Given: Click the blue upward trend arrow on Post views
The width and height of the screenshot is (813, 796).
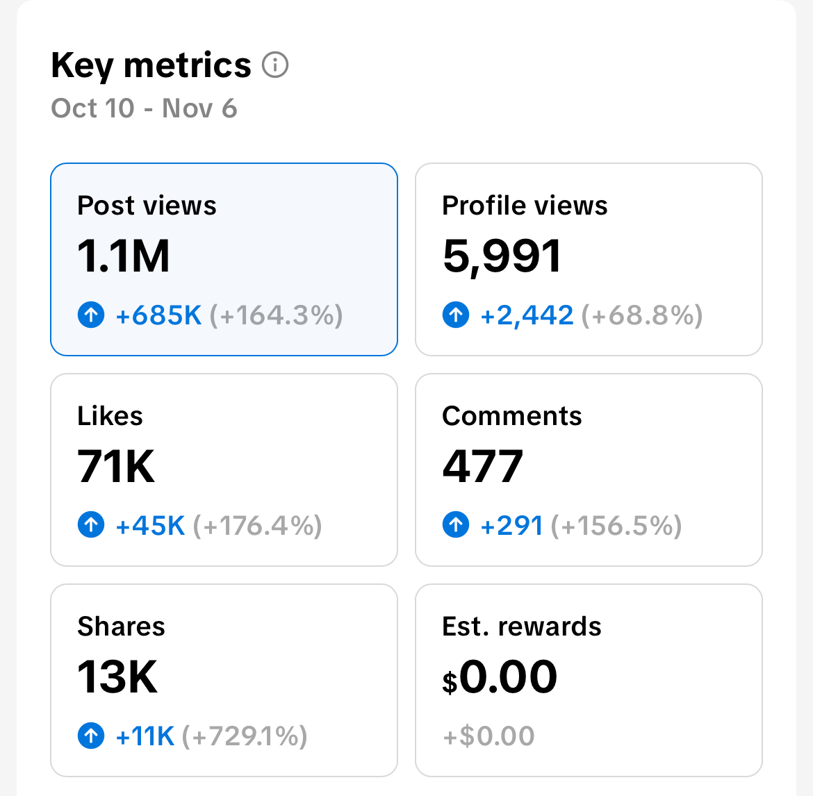Looking at the screenshot, I should (90, 315).
